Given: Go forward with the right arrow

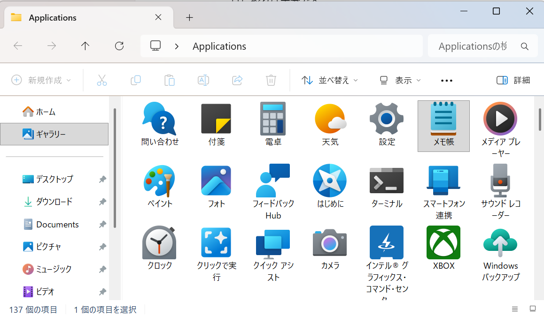Looking at the screenshot, I should tap(51, 46).
